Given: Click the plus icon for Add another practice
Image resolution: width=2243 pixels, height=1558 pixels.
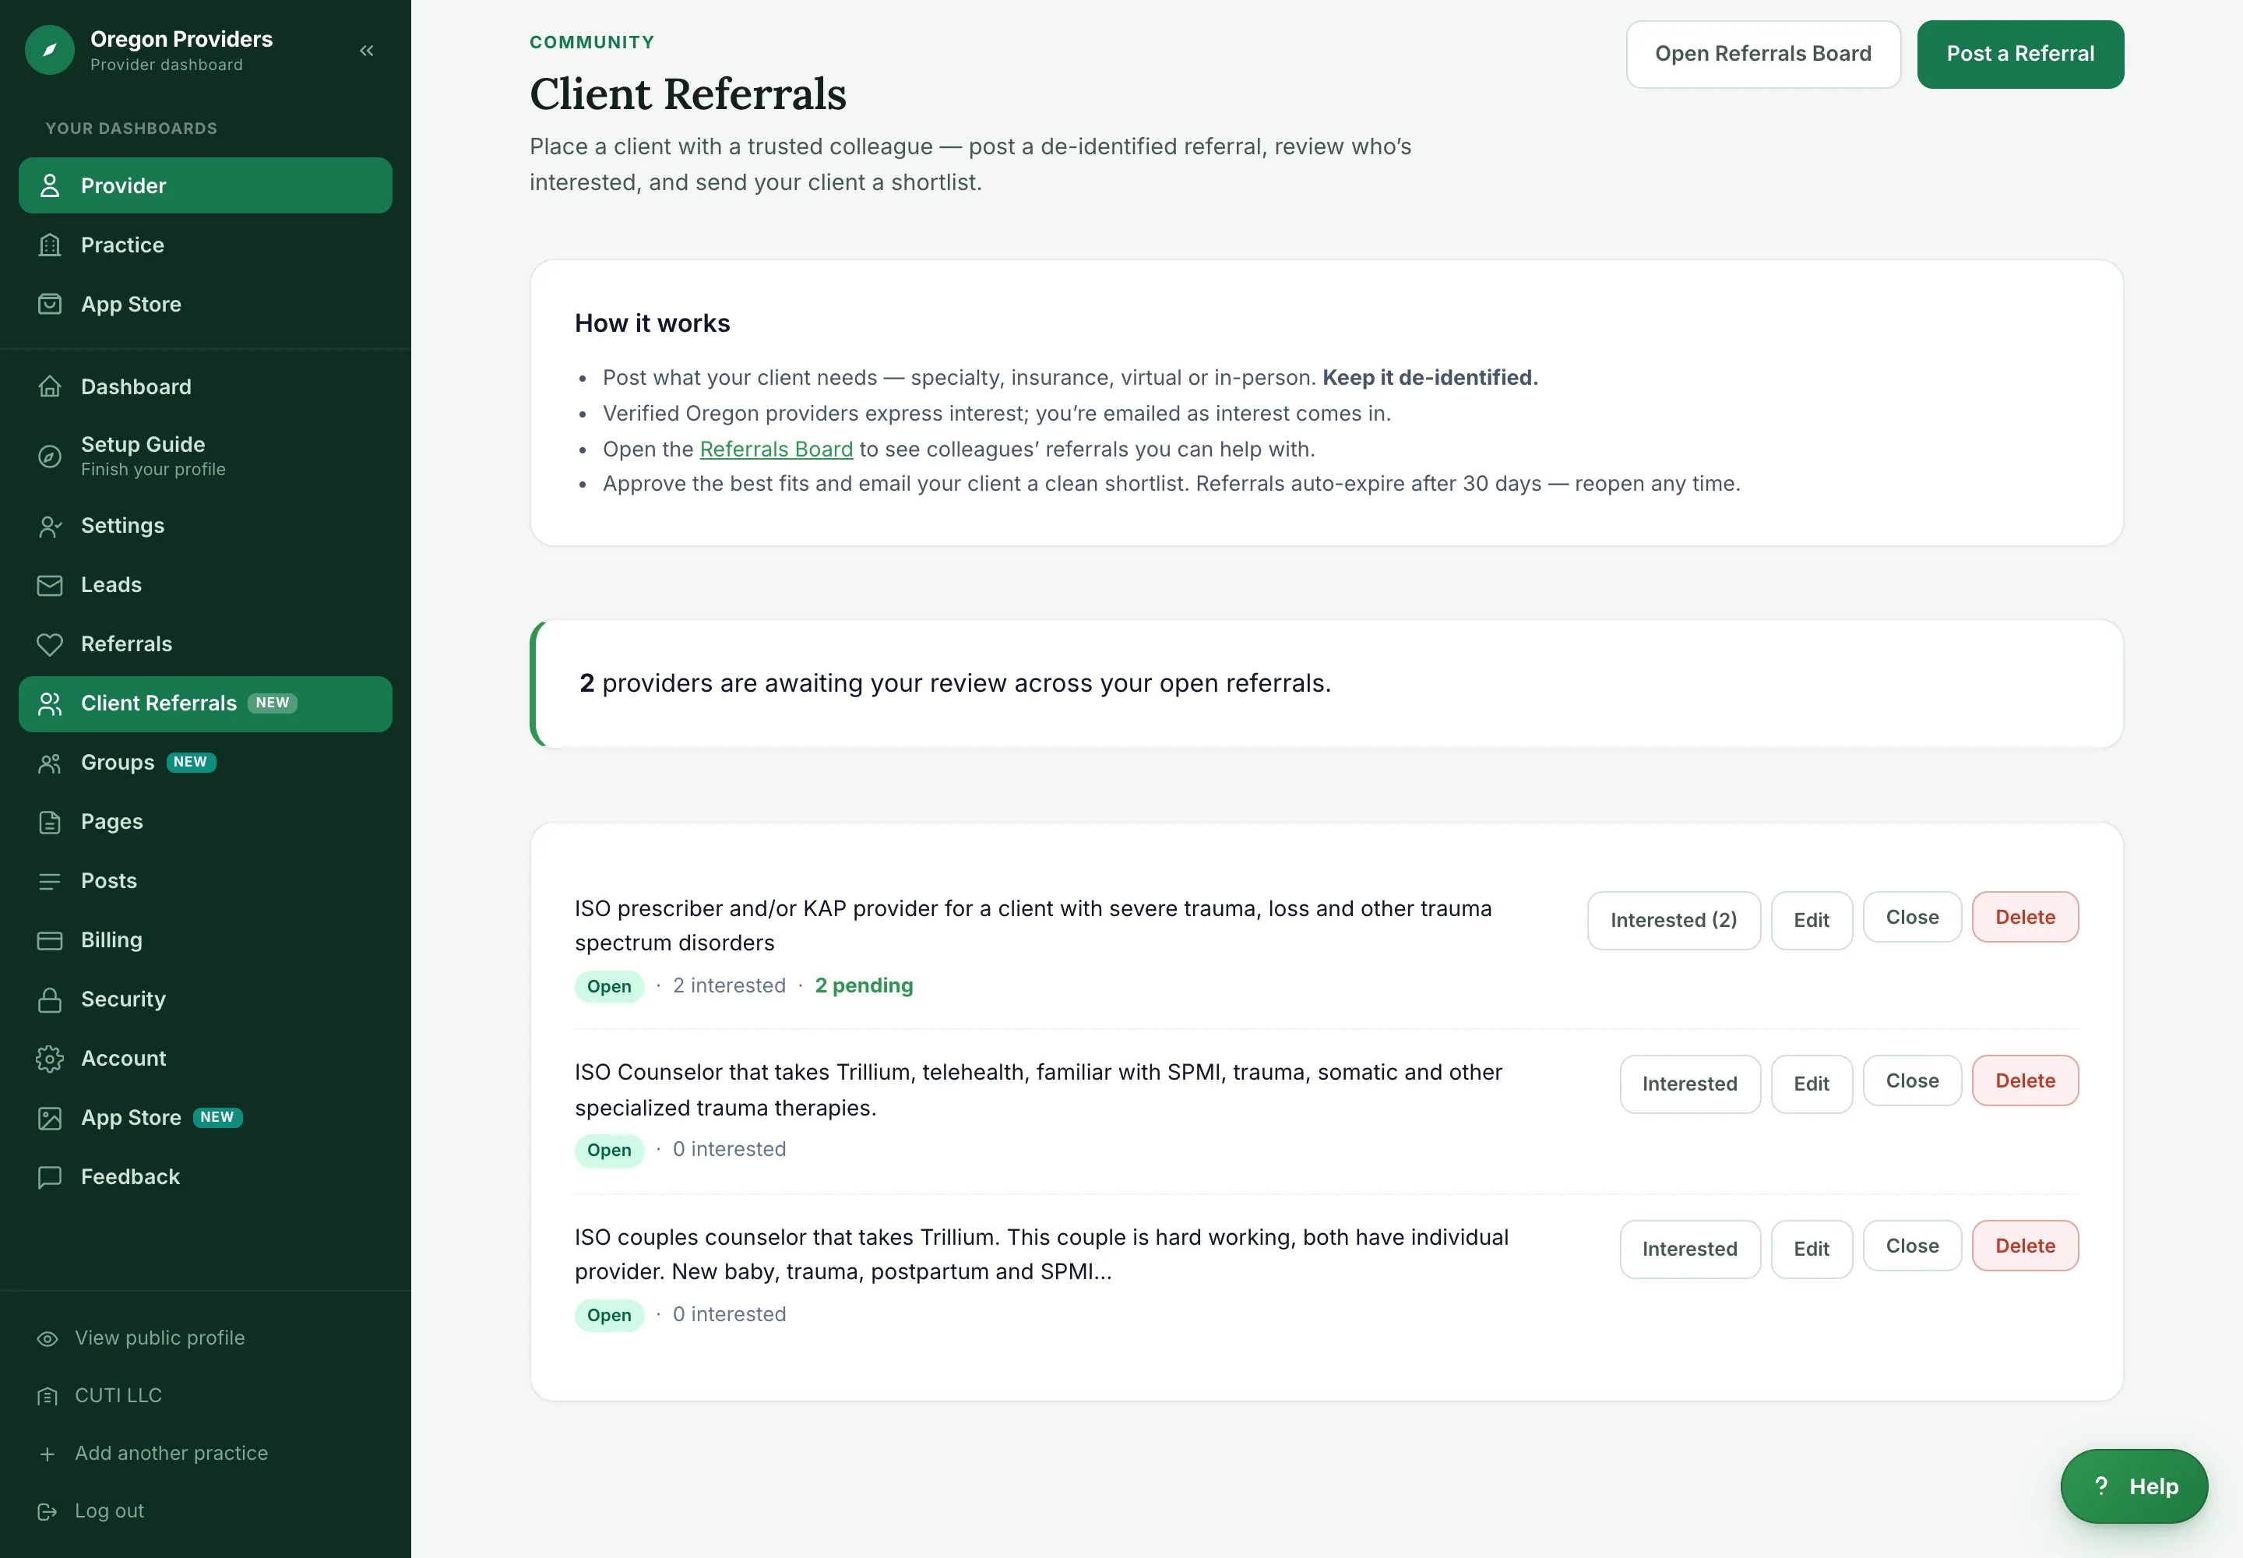Looking at the screenshot, I should [x=47, y=1454].
